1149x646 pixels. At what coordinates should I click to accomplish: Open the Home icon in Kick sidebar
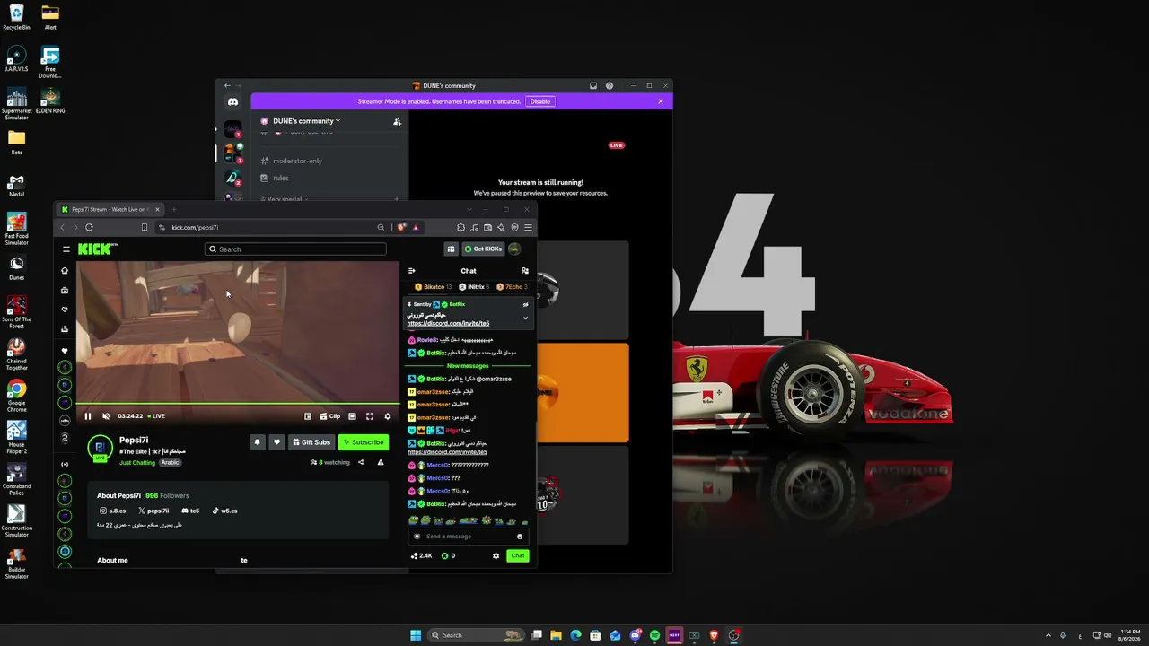click(x=65, y=271)
